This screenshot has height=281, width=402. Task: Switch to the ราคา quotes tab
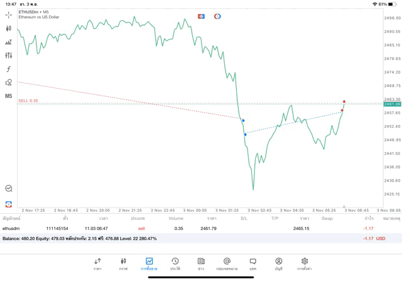point(98,263)
